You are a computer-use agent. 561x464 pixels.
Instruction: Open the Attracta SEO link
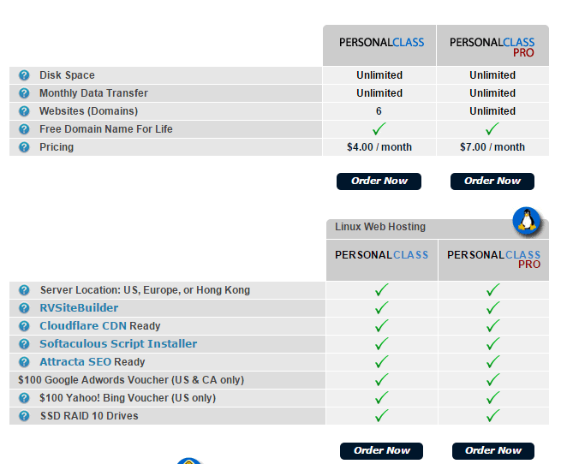[x=75, y=361]
